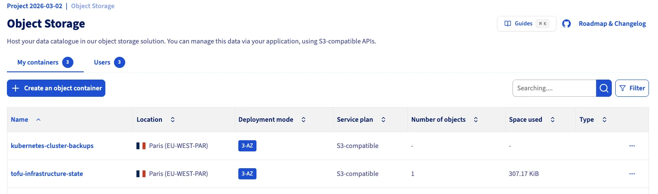Open actions menu for kubernetes-cluster-backups
This screenshot has width=658, height=194.
(x=632, y=146)
